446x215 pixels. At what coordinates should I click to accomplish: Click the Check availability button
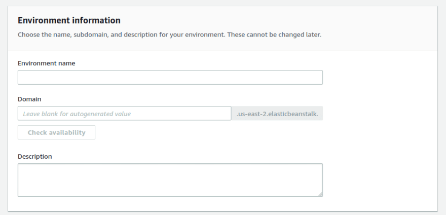pos(56,132)
